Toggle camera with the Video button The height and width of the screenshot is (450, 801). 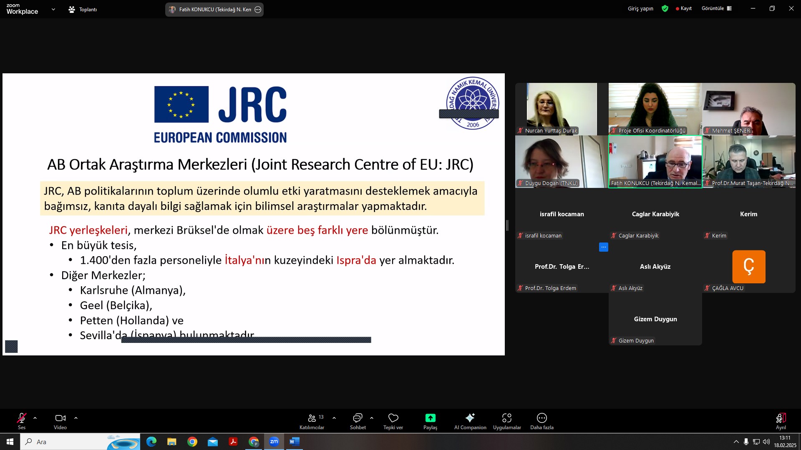point(60,421)
